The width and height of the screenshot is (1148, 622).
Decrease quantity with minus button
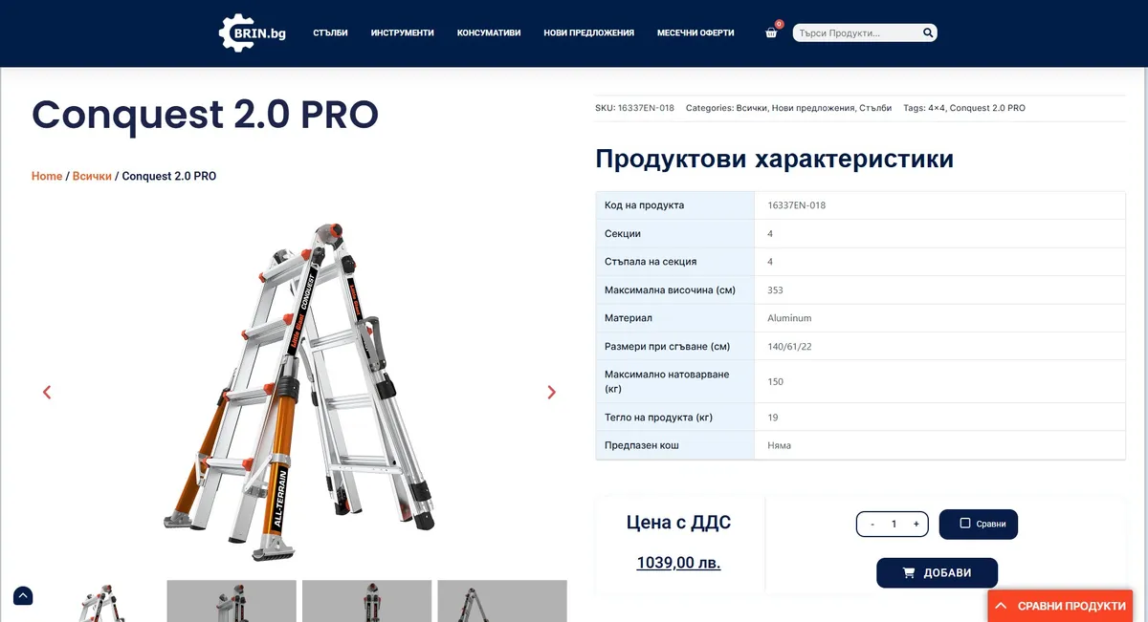click(x=872, y=524)
